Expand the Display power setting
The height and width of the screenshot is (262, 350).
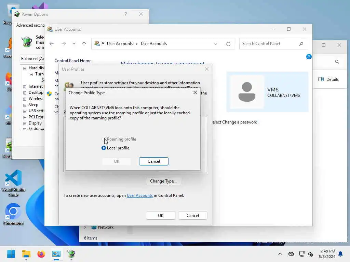pos(25,123)
